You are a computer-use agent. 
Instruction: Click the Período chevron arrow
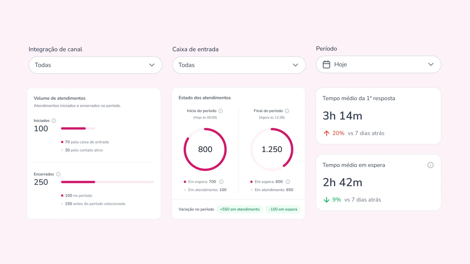click(x=431, y=65)
